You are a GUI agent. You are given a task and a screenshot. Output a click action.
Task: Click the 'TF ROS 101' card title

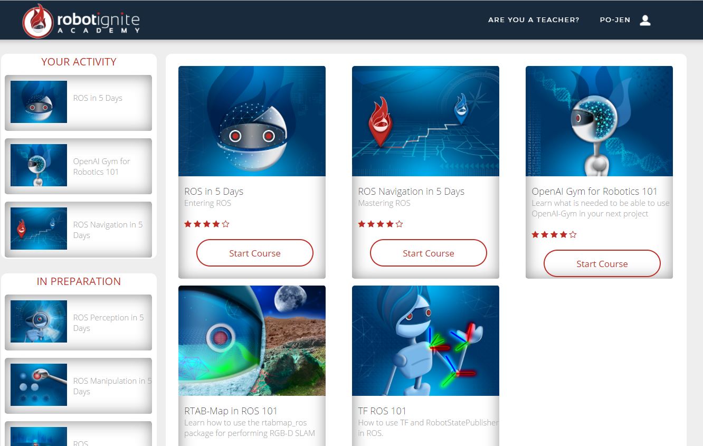point(382,411)
